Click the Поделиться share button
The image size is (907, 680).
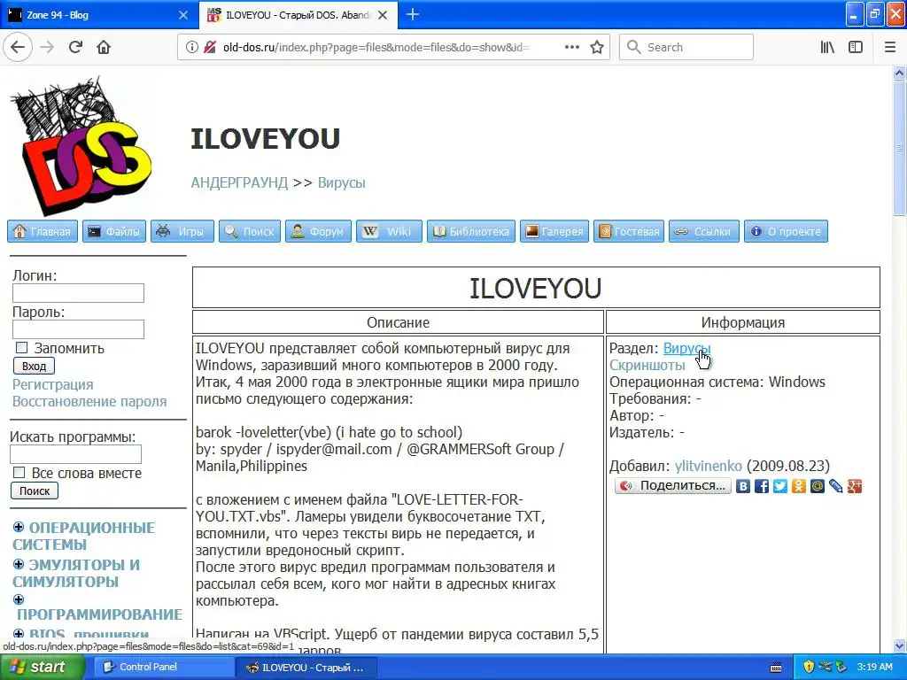(x=673, y=486)
